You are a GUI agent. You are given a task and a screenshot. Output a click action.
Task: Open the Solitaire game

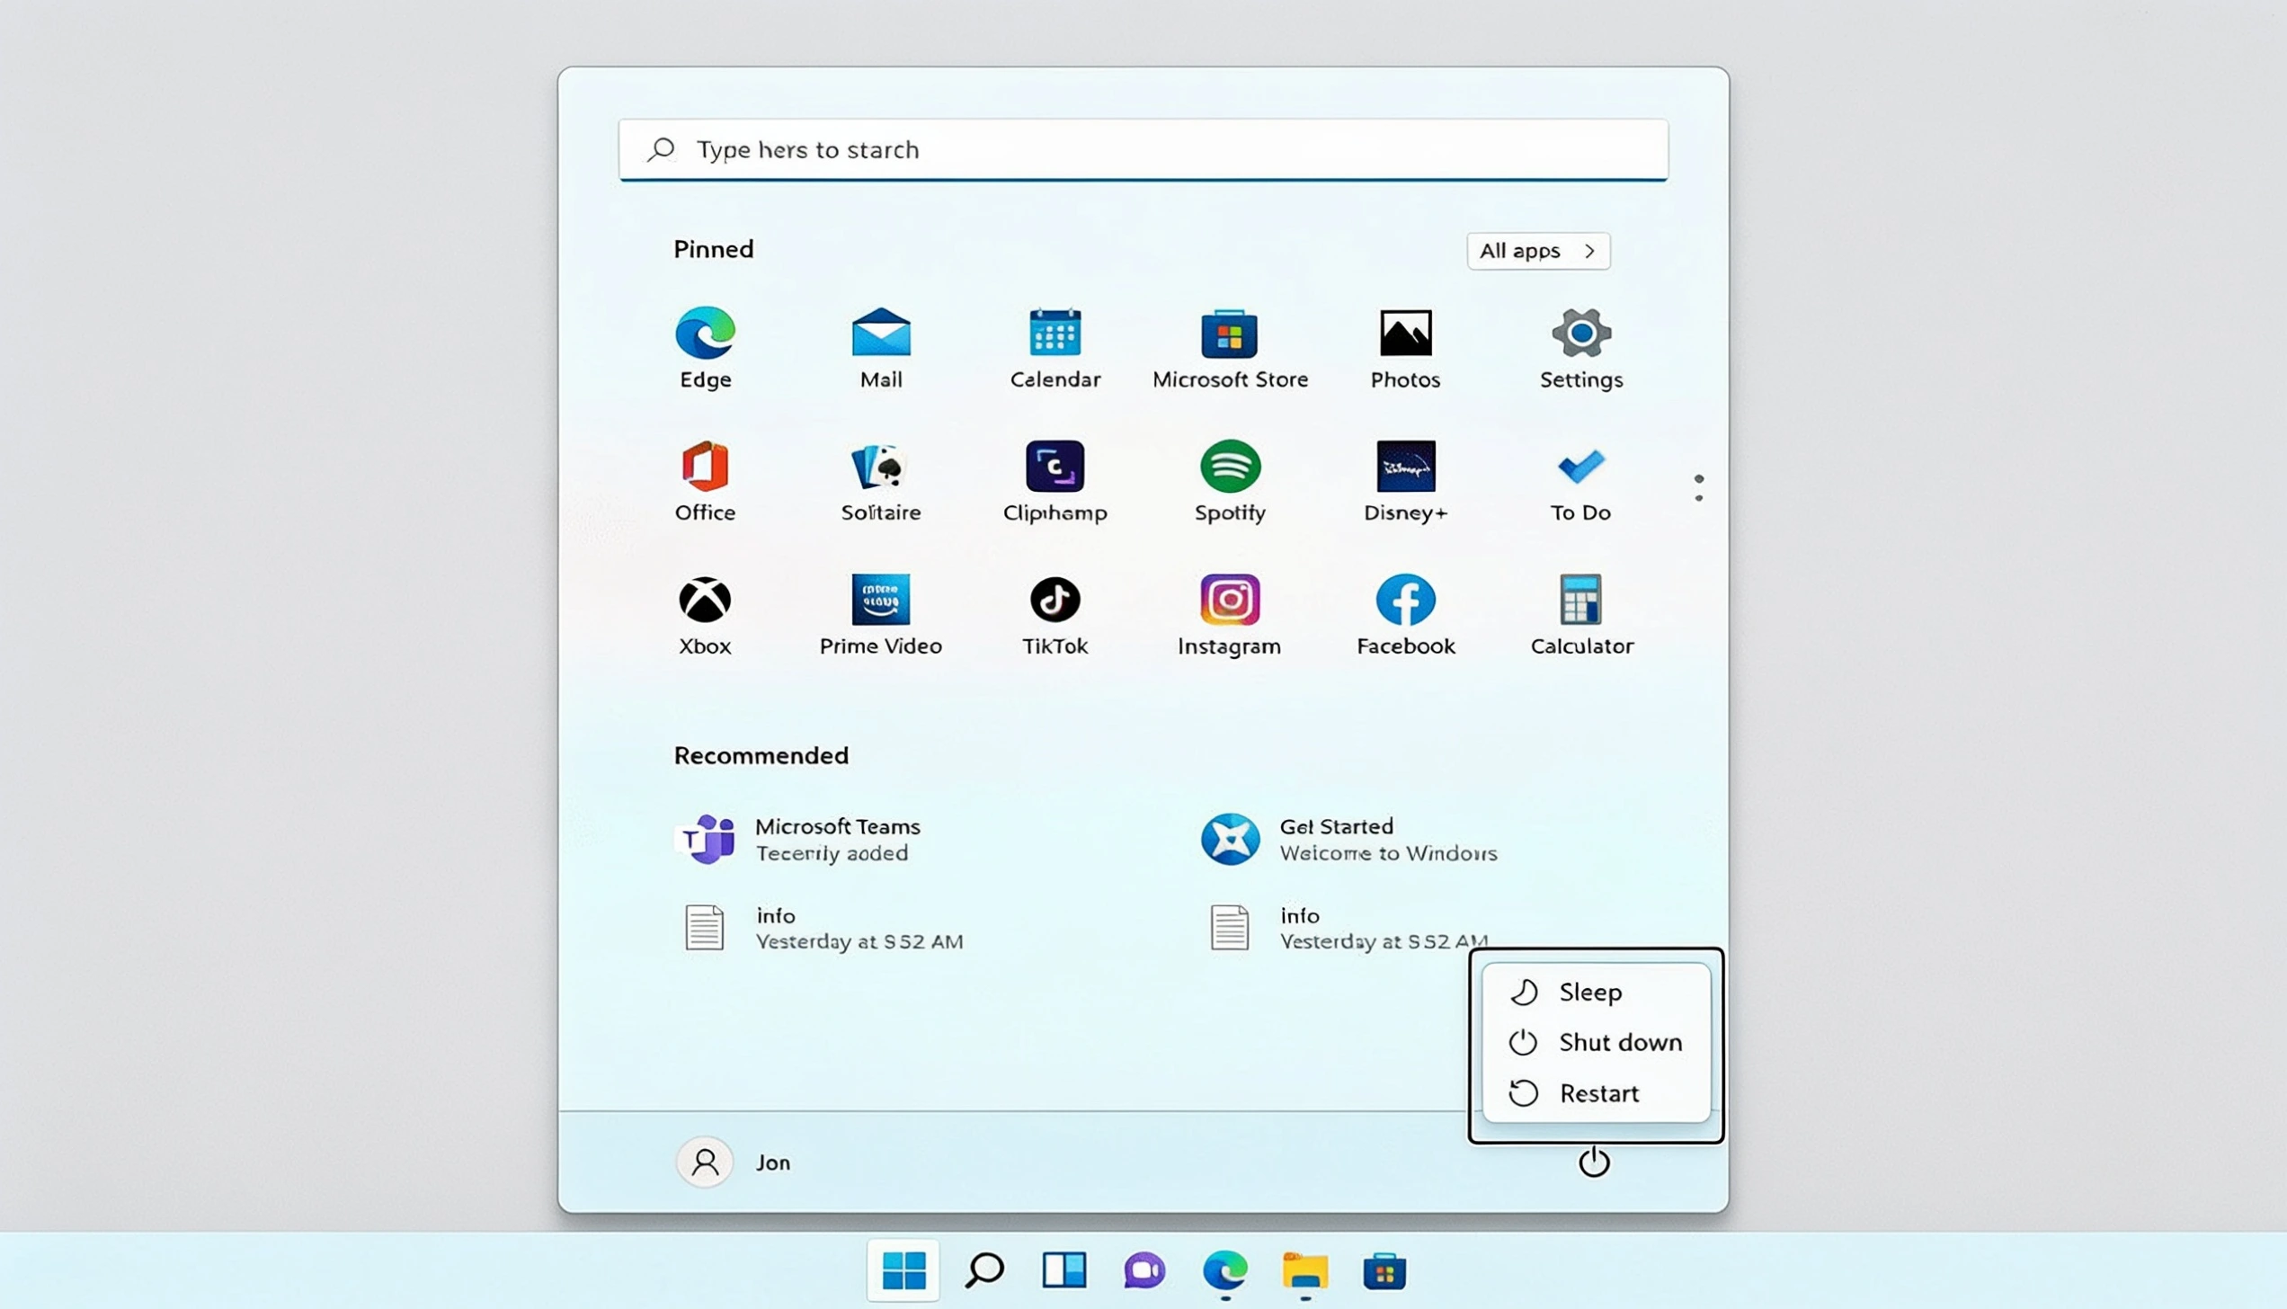[x=881, y=481]
